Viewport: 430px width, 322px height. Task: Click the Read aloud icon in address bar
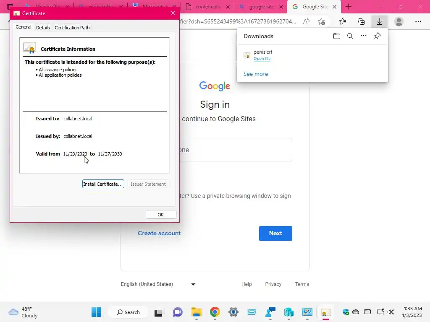(x=306, y=22)
